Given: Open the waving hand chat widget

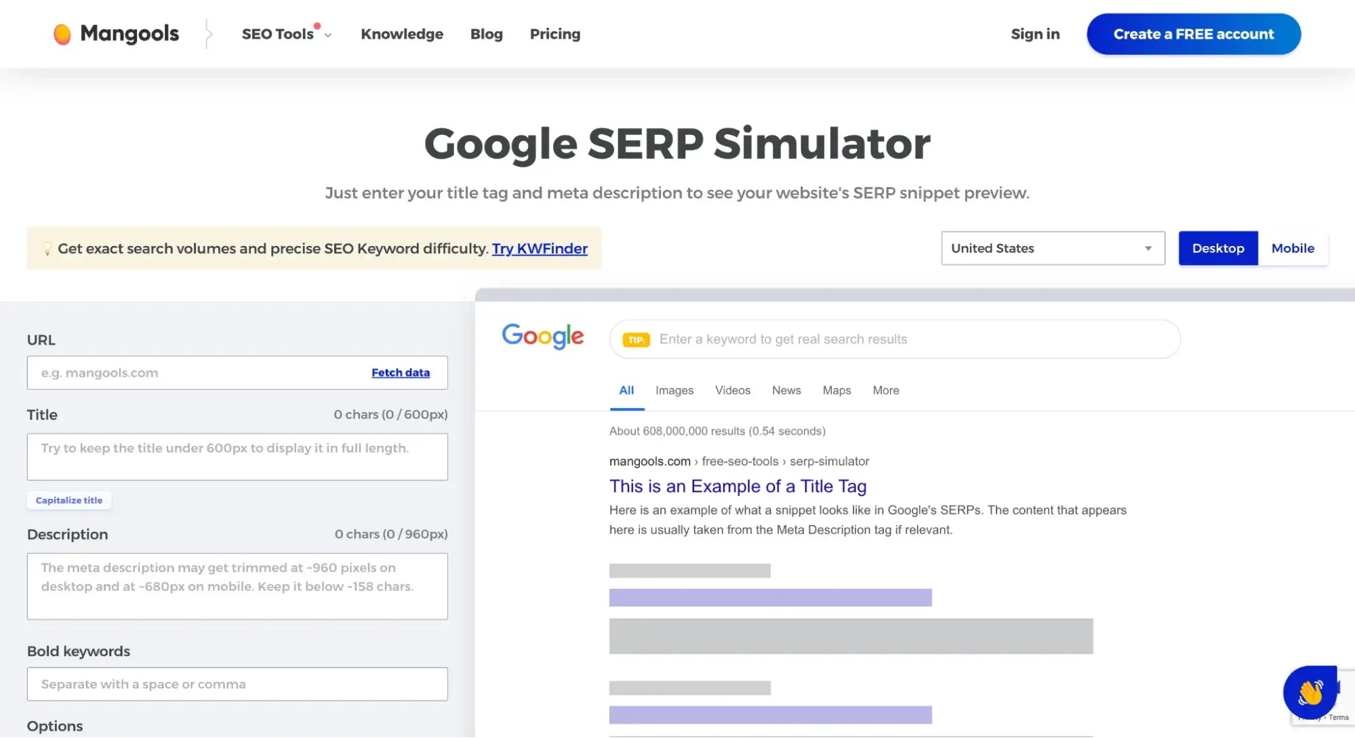Looking at the screenshot, I should [x=1310, y=693].
